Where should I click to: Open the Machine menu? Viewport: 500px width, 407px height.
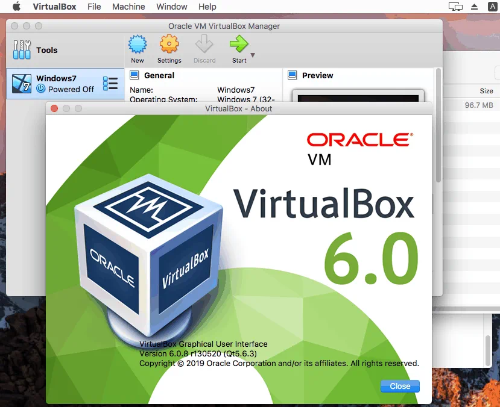coord(128,7)
